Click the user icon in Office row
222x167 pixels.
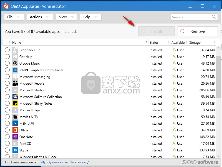[x=174, y=130]
